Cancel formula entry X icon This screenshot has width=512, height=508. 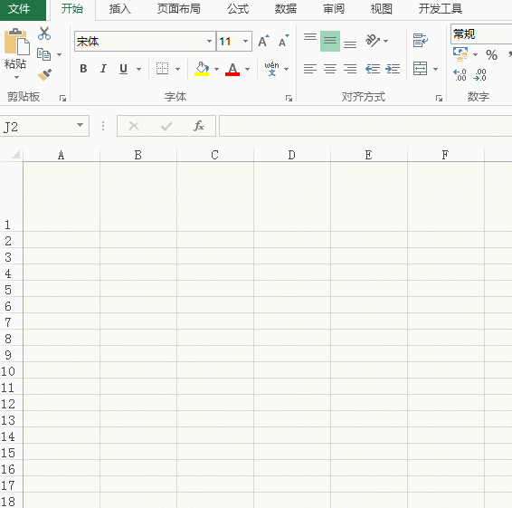click(134, 126)
